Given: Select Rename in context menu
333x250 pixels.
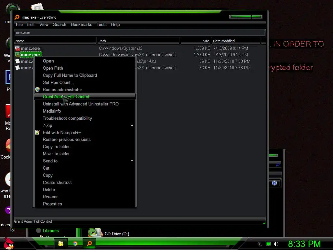Looking at the screenshot, I should click(85, 197).
